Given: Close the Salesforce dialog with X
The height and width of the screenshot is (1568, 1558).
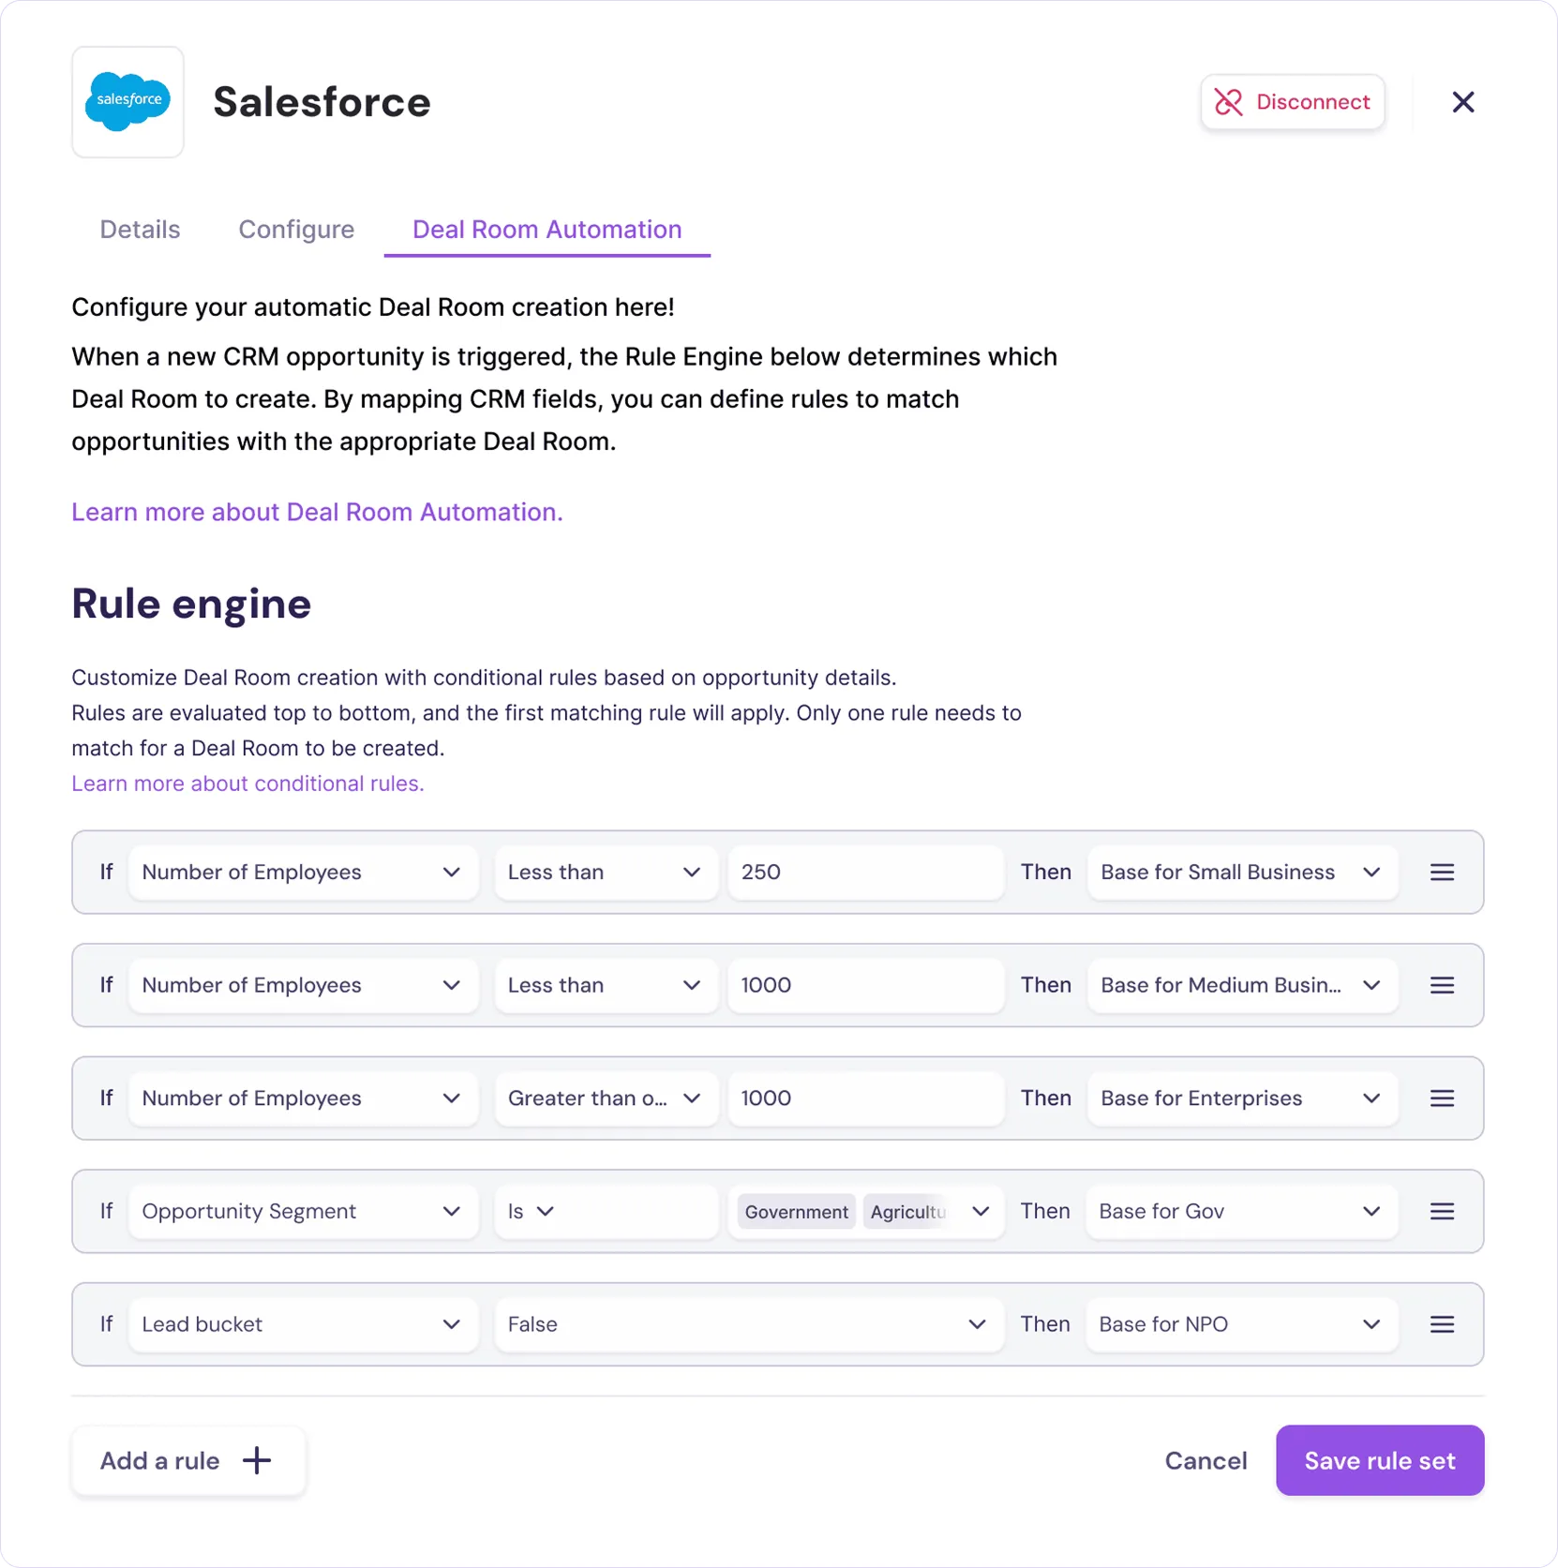Looking at the screenshot, I should tap(1462, 102).
